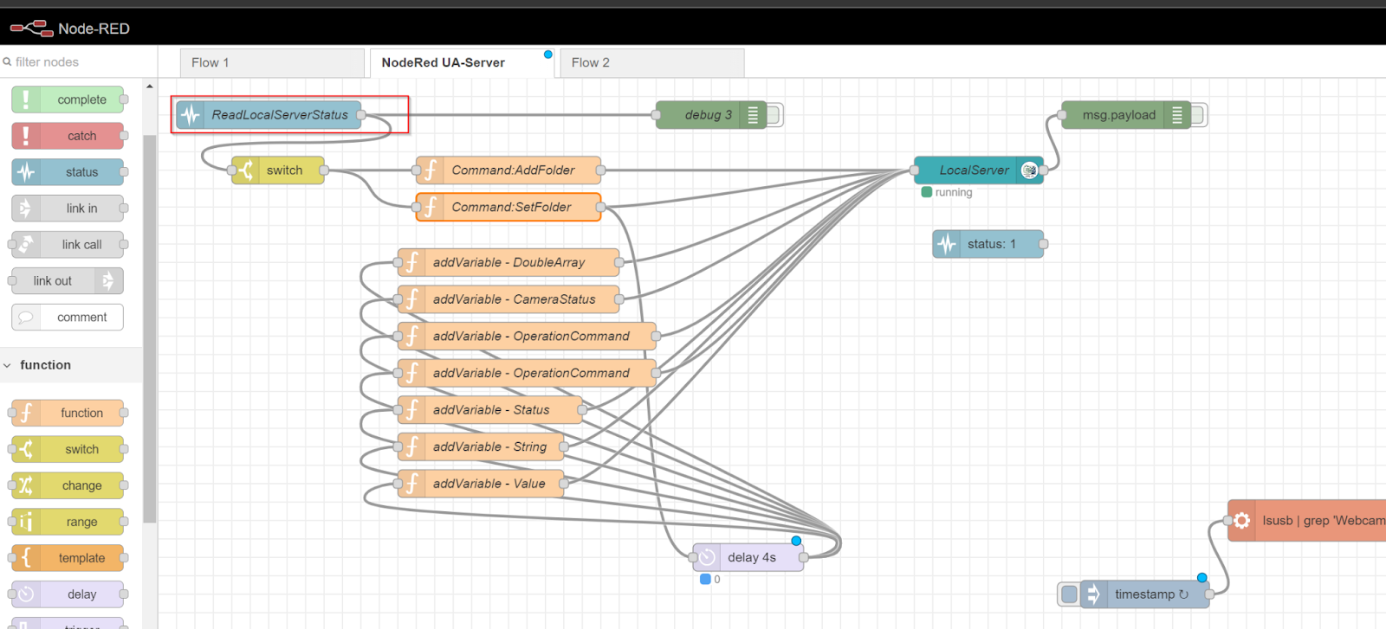1386x629 pixels.
Task: Select the lsusb grep exec node
Action: tap(1306, 521)
